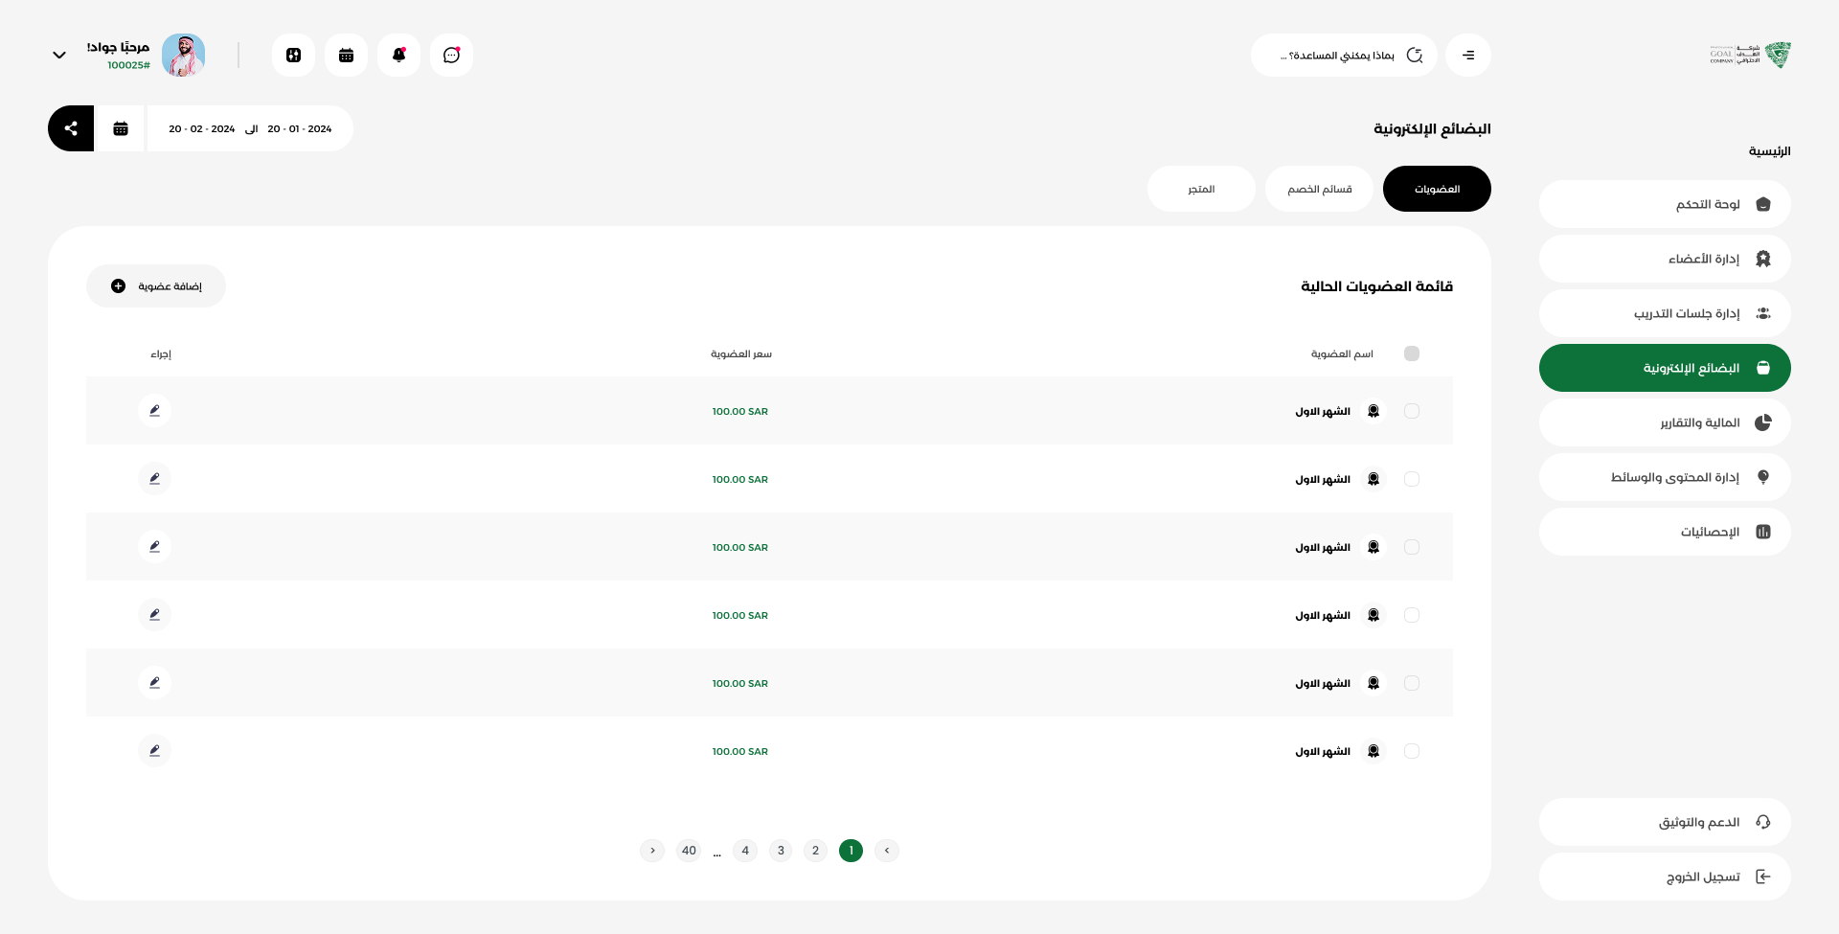Check the first membership row checkbox
The height and width of the screenshot is (934, 1839).
click(x=1412, y=411)
